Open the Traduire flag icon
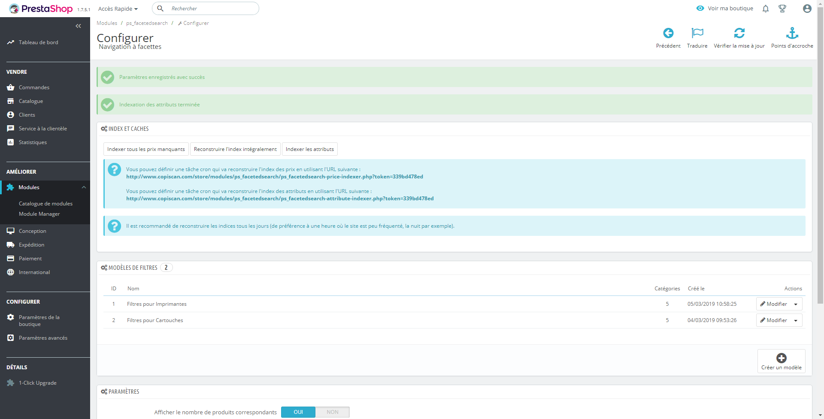 click(x=697, y=33)
